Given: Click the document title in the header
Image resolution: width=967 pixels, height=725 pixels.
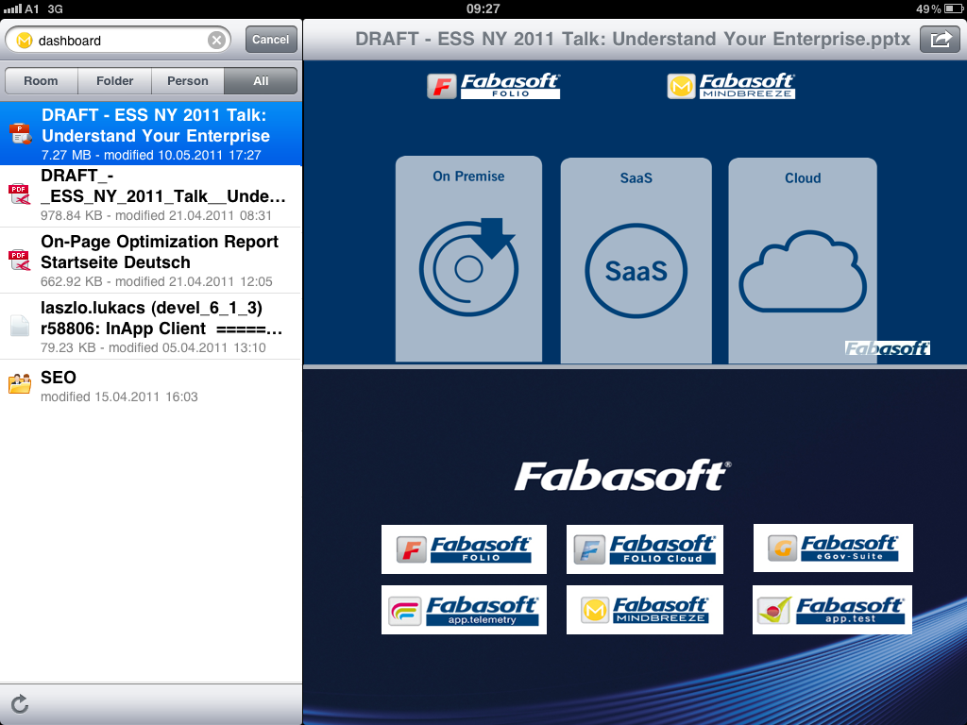Looking at the screenshot, I should (x=633, y=39).
